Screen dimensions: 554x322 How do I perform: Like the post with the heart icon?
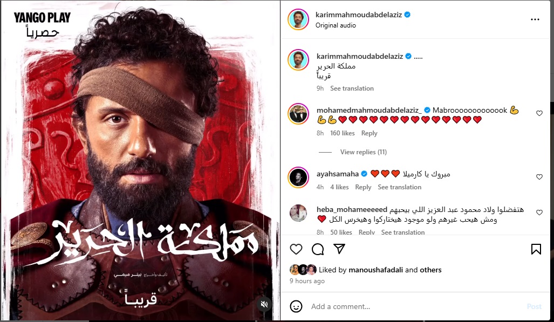tap(296, 249)
